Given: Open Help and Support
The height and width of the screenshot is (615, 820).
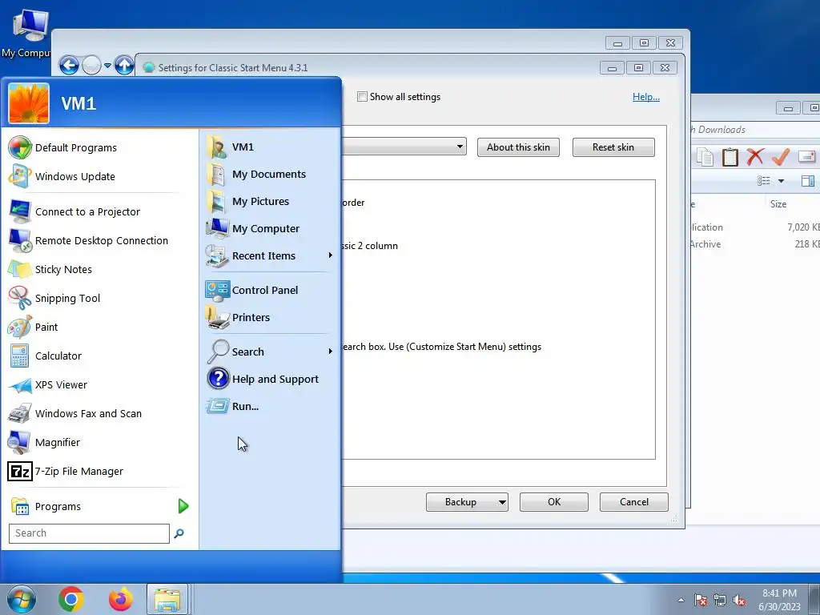Looking at the screenshot, I should click(263, 379).
